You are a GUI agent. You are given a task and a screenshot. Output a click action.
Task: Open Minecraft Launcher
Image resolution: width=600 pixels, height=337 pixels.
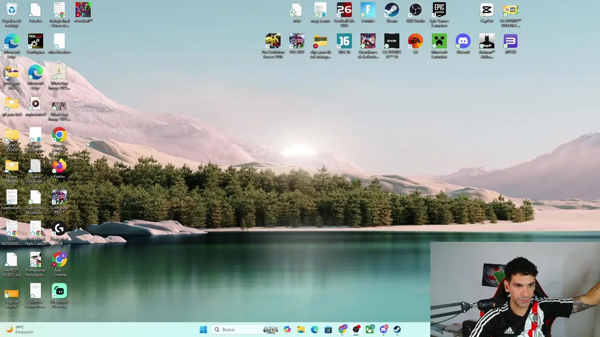click(439, 46)
